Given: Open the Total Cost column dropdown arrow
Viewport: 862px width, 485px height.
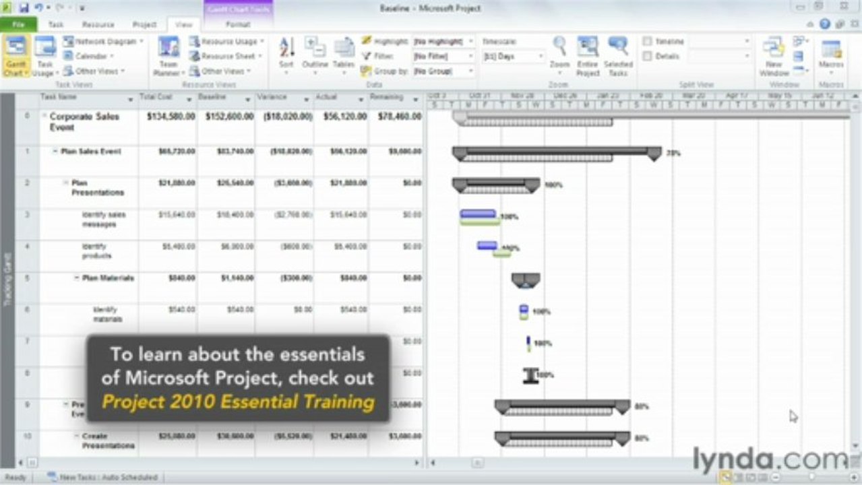Looking at the screenshot, I should click(x=190, y=100).
